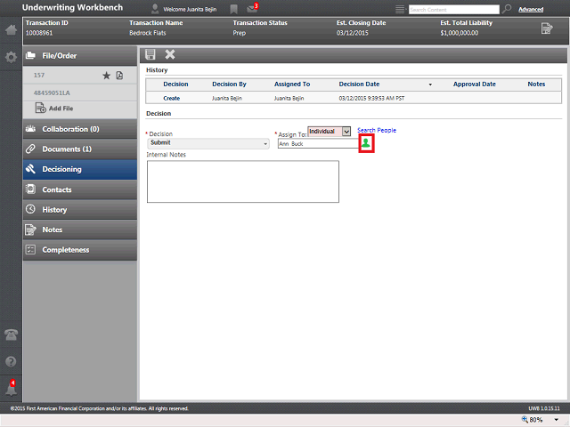Select the Decisioning section
The height and width of the screenshot is (427, 570).
pyautogui.click(x=80, y=169)
